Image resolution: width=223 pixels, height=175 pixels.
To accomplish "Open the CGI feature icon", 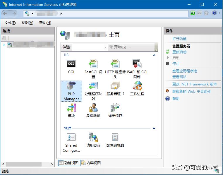I will [71, 64].
